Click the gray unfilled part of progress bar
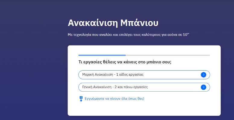234x120 pixels. (168, 55)
